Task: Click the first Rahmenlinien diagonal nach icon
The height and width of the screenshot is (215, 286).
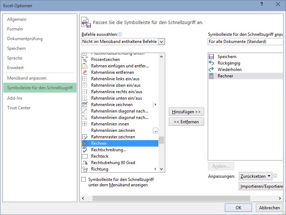Action: click(85, 111)
